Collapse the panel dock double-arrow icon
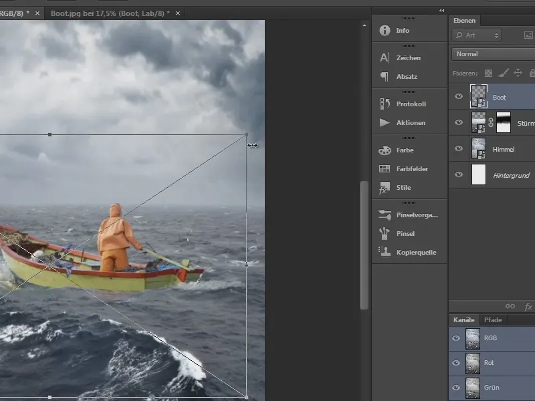This screenshot has height=401, width=535. coord(442,11)
